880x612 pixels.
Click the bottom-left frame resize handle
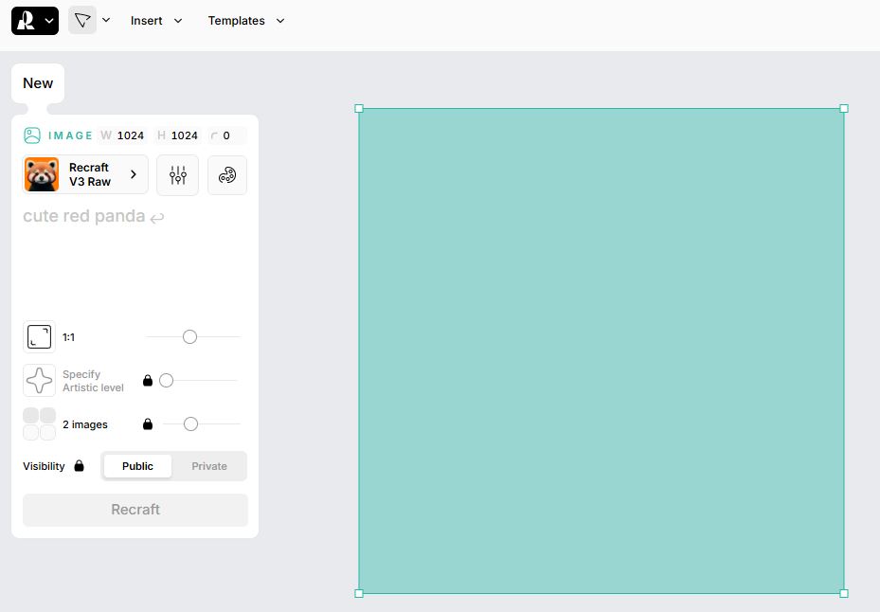(x=359, y=593)
